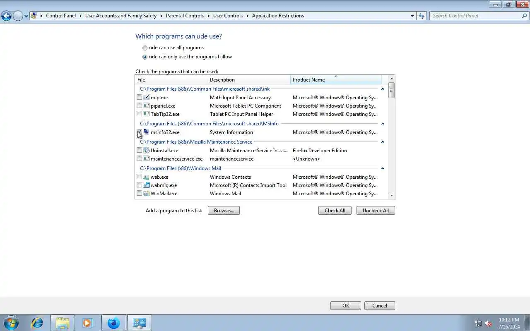Viewport: 530px width, 331px height.
Task: Click the TabTip32.exe program icon
Action: coord(146,114)
